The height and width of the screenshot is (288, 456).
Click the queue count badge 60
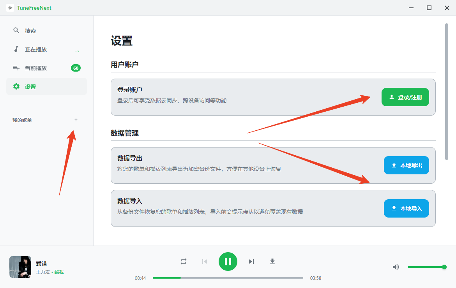(76, 68)
